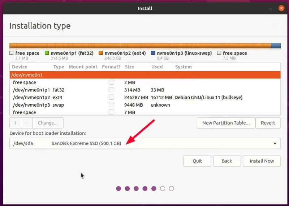The width and height of the screenshot is (289, 206).
Task: Click the orange ext4 segment in partition bar
Action: tap(140, 46)
